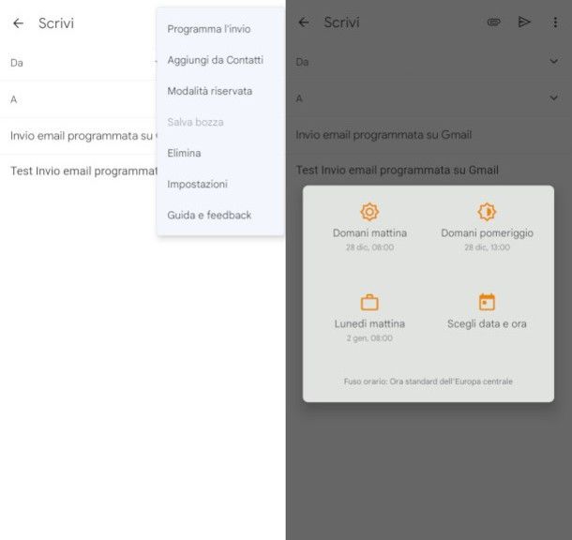Click the calendar icon for Scegli data e ora

tap(487, 302)
